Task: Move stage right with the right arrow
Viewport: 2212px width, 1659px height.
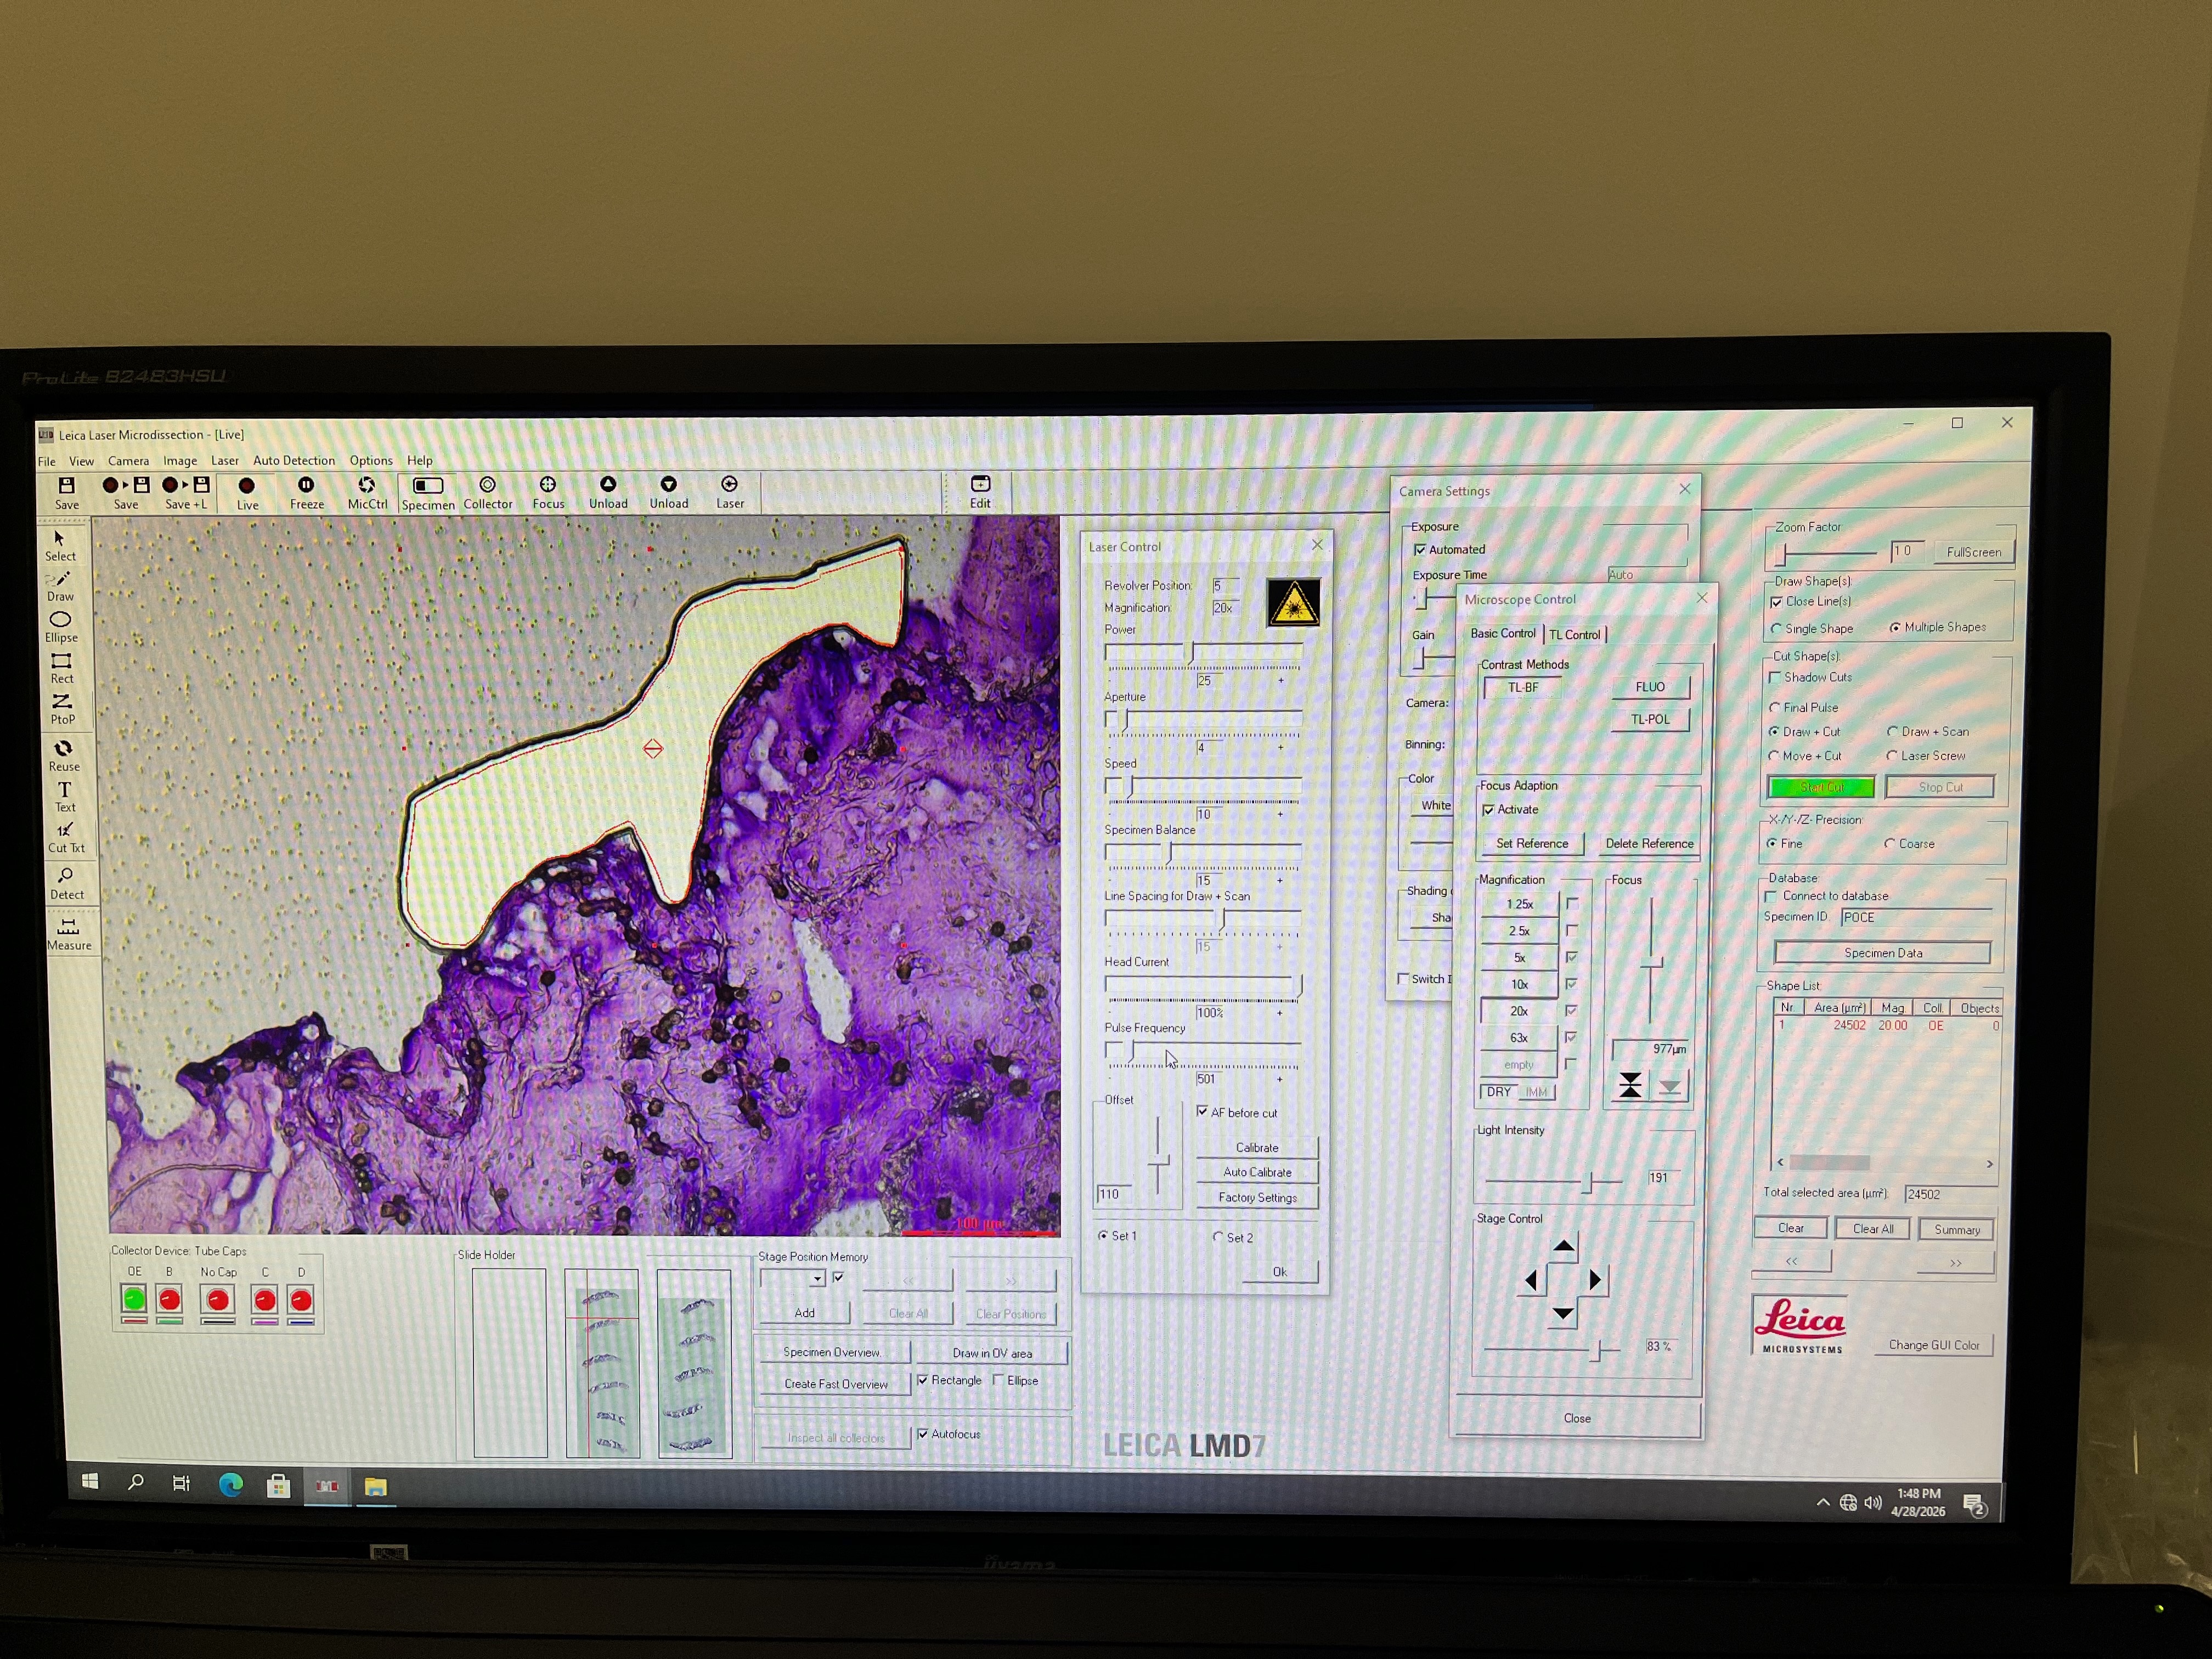Action: [1595, 1279]
